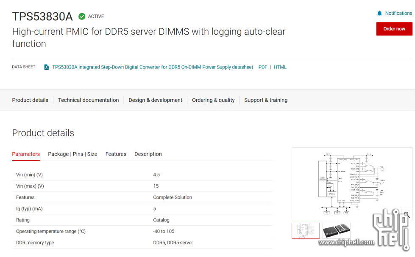Select the circuit diagram thumbnail
This screenshot has height=257, width=415.
[306, 231]
